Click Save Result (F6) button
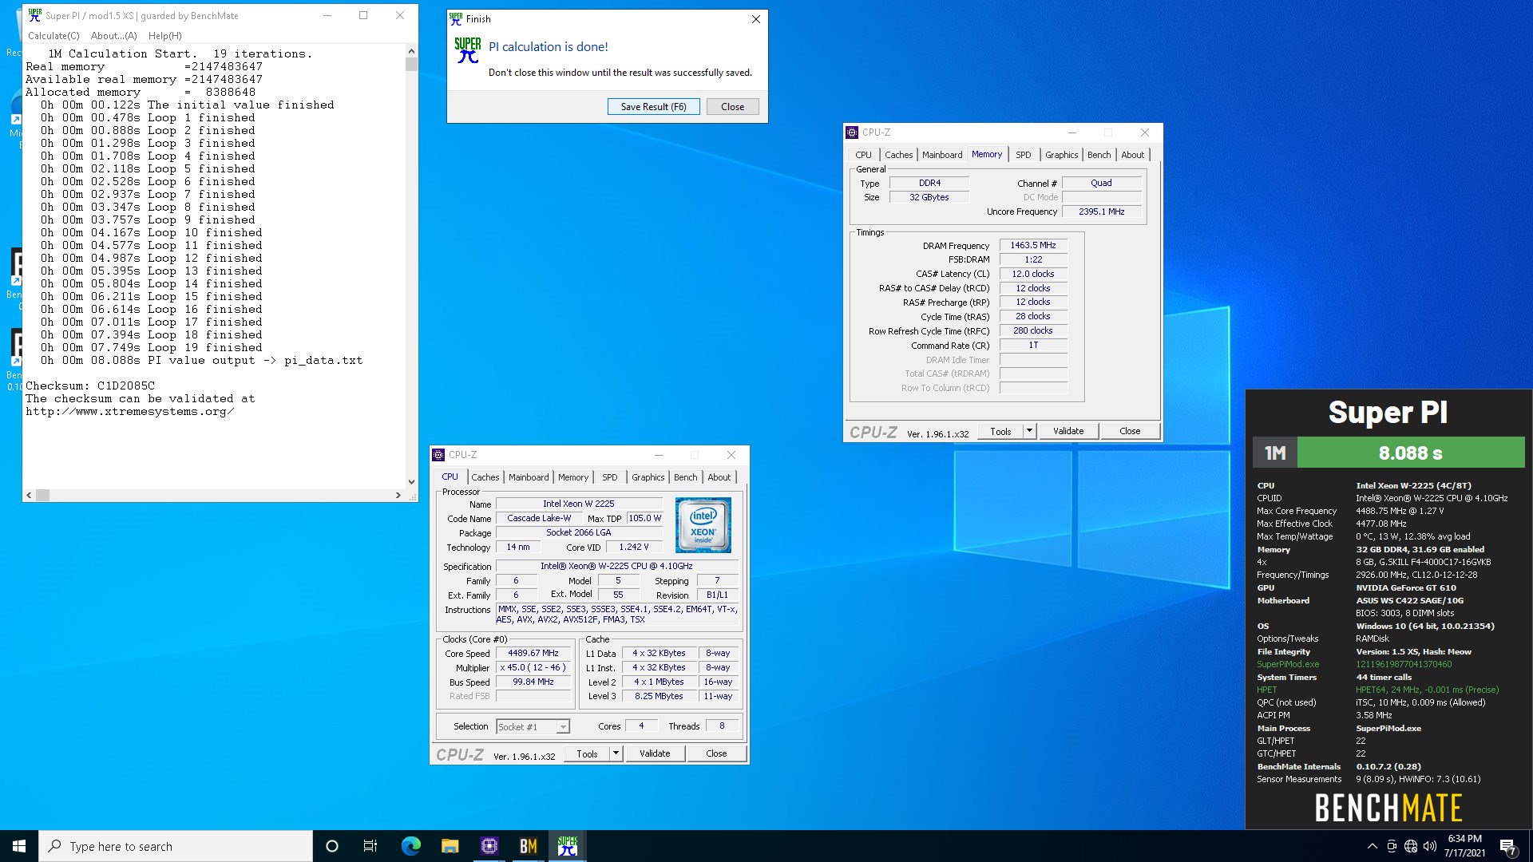This screenshot has height=862, width=1533. (653, 107)
